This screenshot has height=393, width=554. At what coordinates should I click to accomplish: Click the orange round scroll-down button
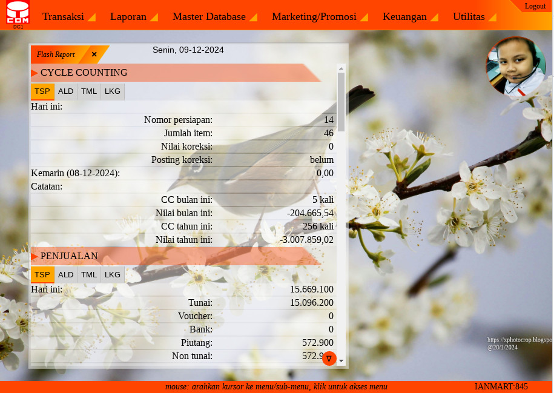point(329,358)
